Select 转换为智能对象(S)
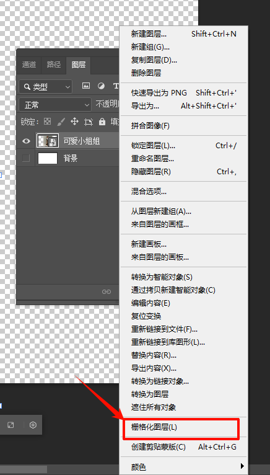Viewport: 270px width, 475px height. pyautogui.click(x=184, y=277)
